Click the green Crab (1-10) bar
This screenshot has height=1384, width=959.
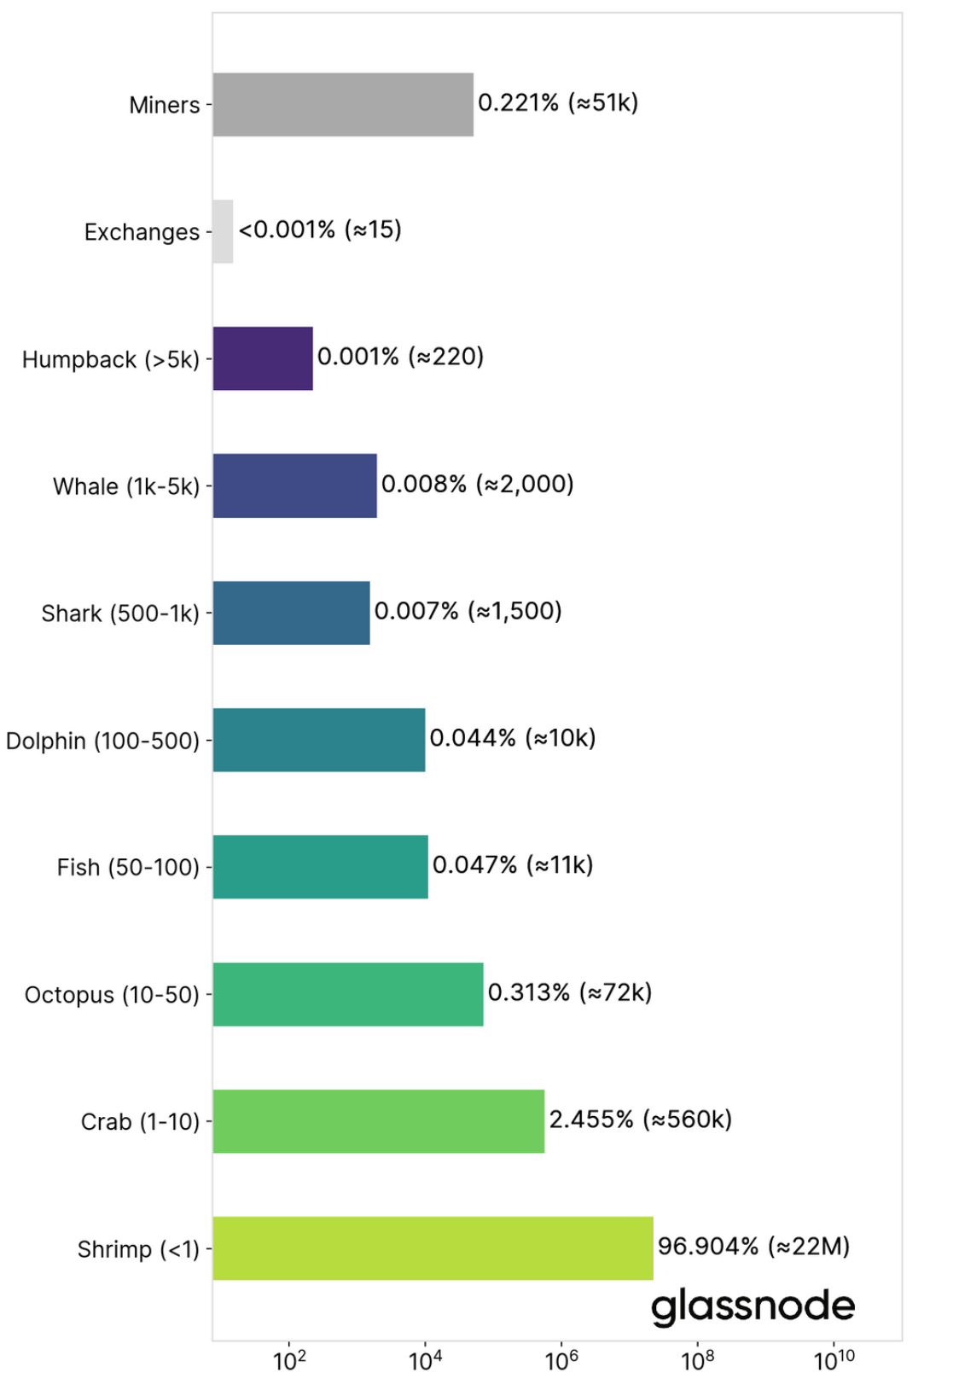coord(378,1121)
